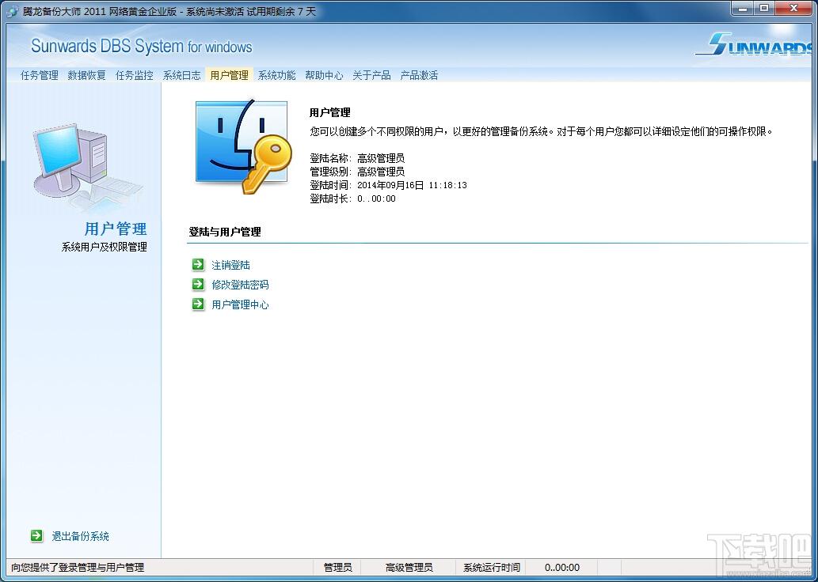Click the 登陆名称 label row
Screen dimensions: 818x582
coord(357,158)
